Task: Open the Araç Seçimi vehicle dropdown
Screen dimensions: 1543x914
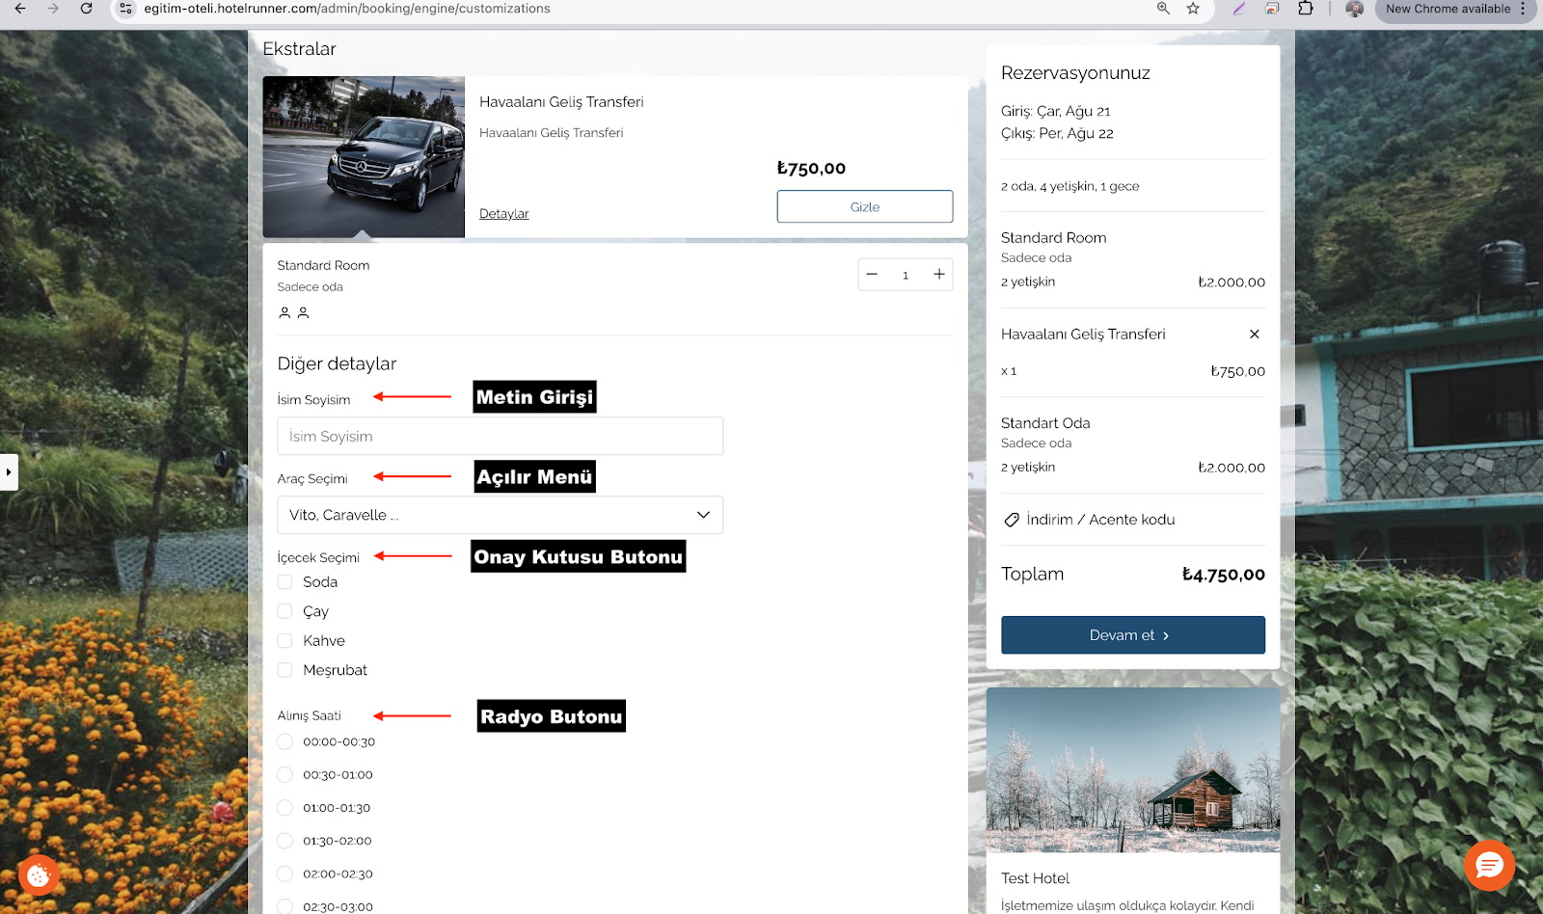Action: pos(500,515)
